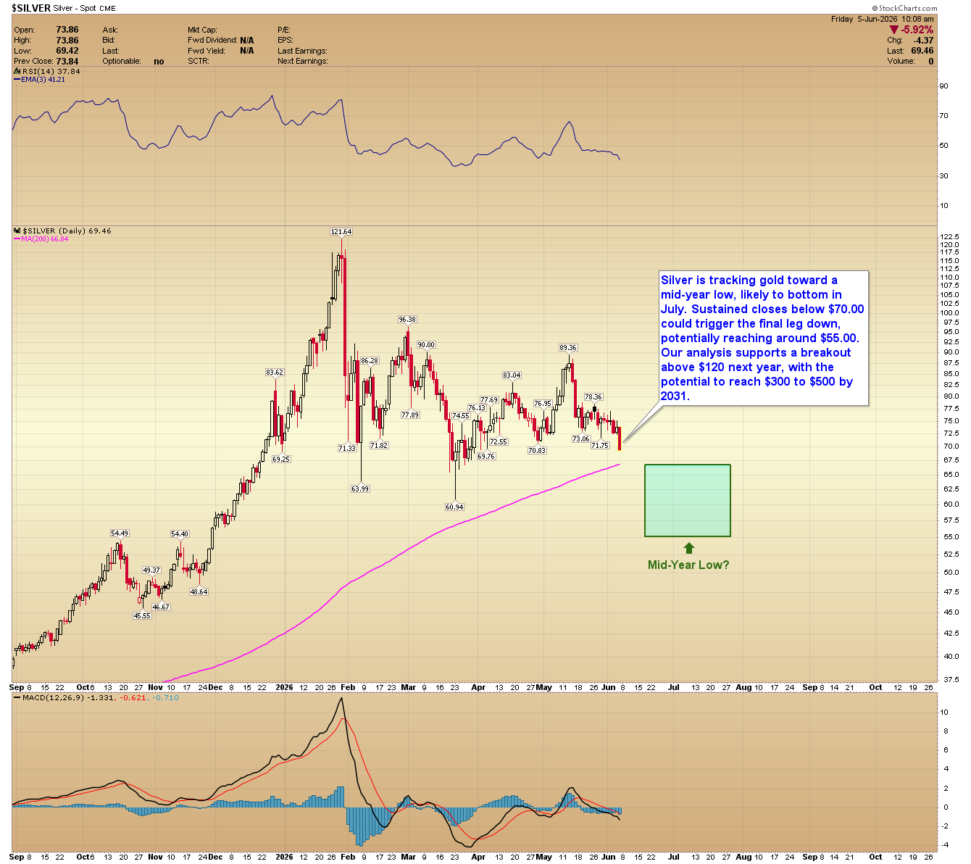Click the 86.28 price label

point(370,361)
